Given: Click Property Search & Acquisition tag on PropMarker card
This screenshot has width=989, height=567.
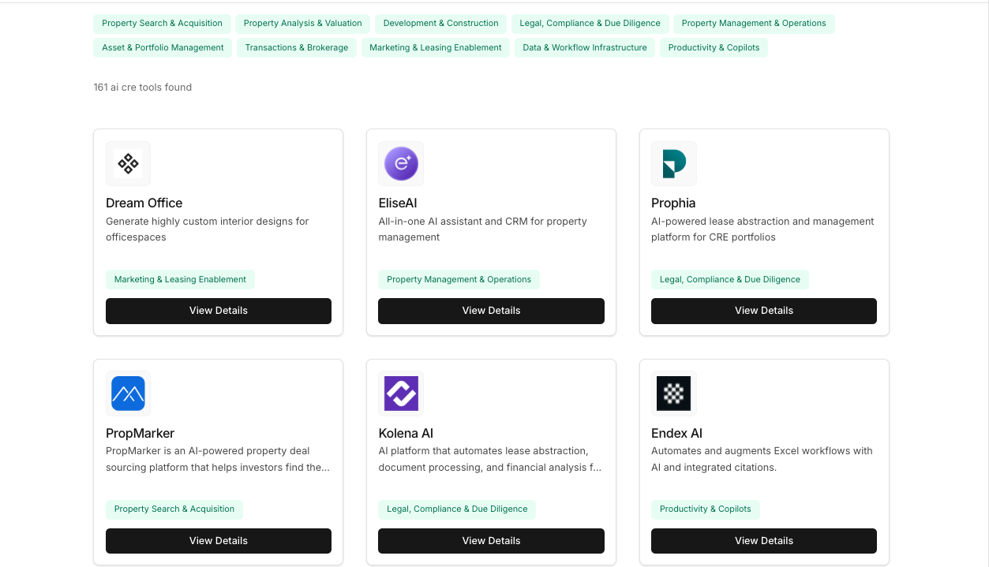Looking at the screenshot, I should 174,509.
